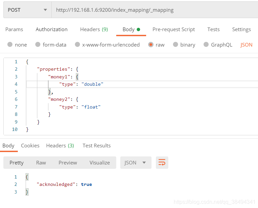Show the response Cookies tab
Screen dimensions: 258x208
click(x=30, y=146)
